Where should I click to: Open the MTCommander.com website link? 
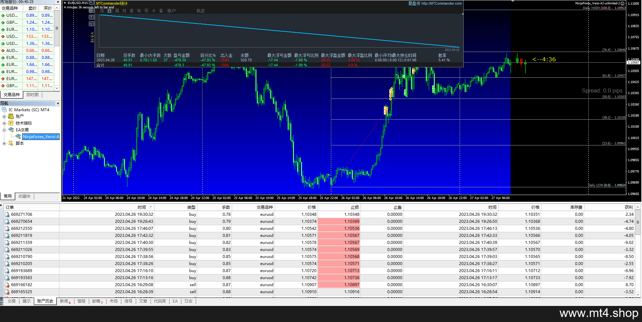[x=441, y=3]
